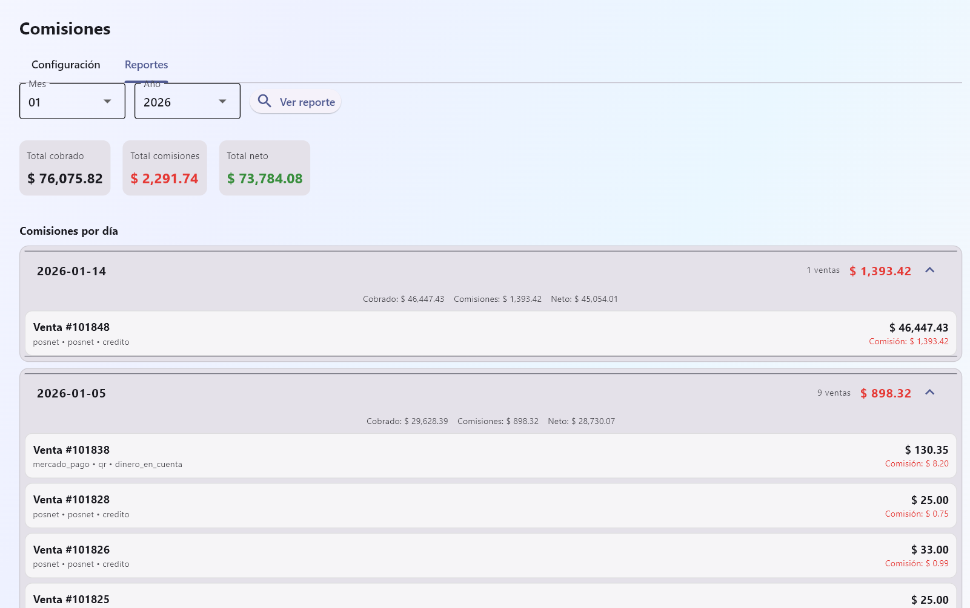Open sale Venta #101848 row
The height and width of the screenshot is (608, 970).
point(490,334)
